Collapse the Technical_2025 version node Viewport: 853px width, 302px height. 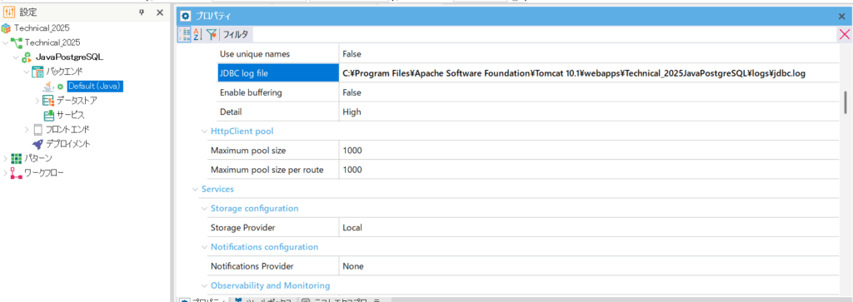coord(6,42)
